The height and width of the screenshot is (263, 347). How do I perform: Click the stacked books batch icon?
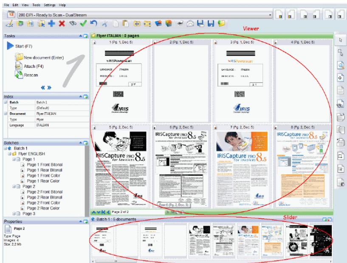click(x=169, y=23)
